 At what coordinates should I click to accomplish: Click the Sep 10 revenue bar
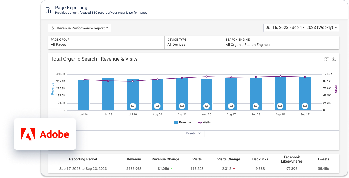click(280, 92)
